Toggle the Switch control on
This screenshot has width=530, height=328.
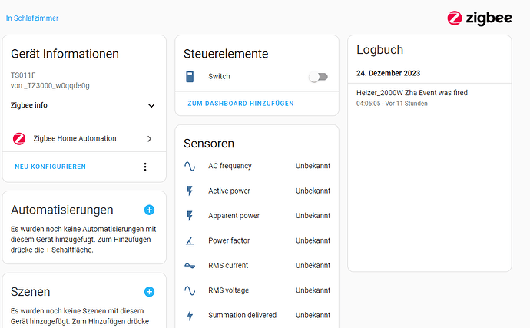point(318,77)
